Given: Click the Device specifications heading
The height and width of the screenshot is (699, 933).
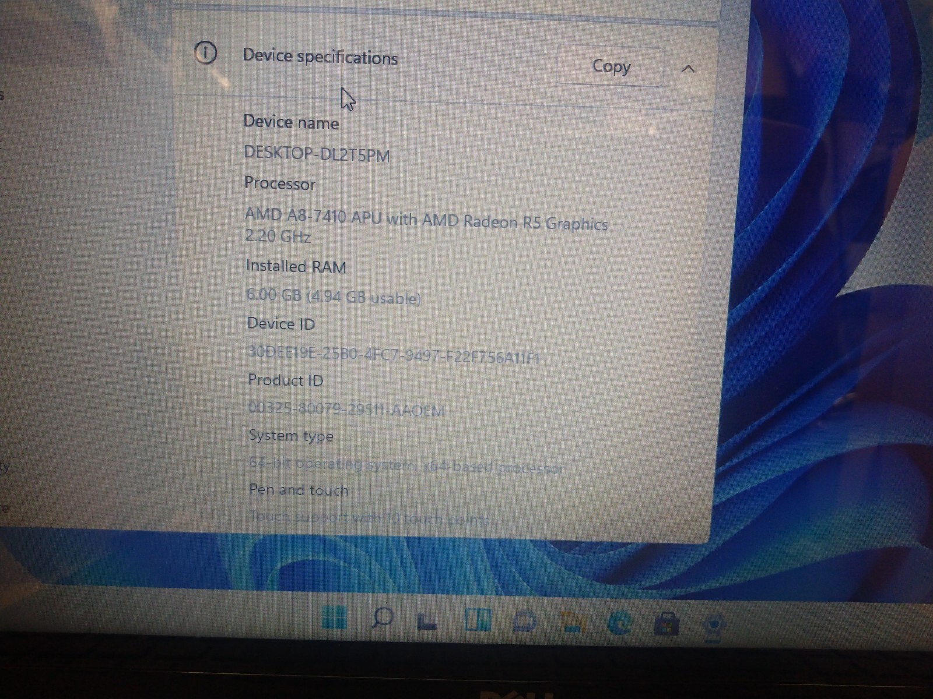Looking at the screenshot, I should click(320, 57).
